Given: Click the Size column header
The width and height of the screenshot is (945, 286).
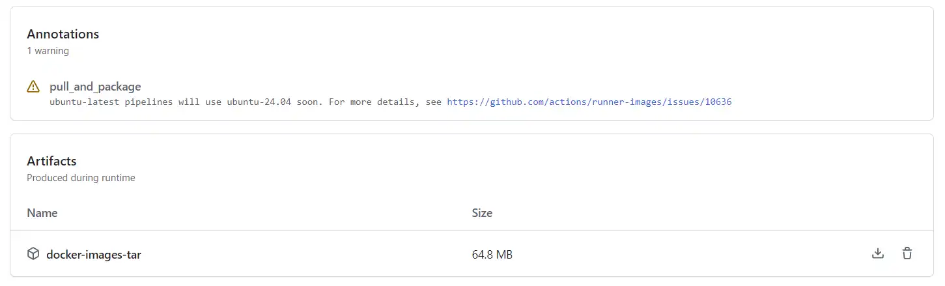Looking at the screenshot, I should [x=482, y=213].
